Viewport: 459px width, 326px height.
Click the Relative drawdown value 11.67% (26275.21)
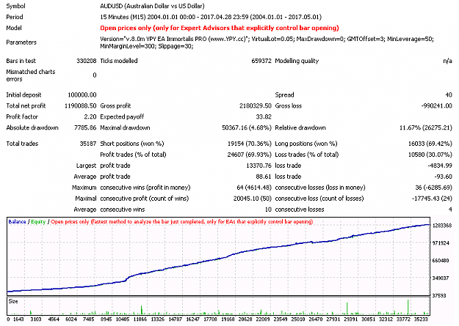pyautogui.click(x=426, y=127)
